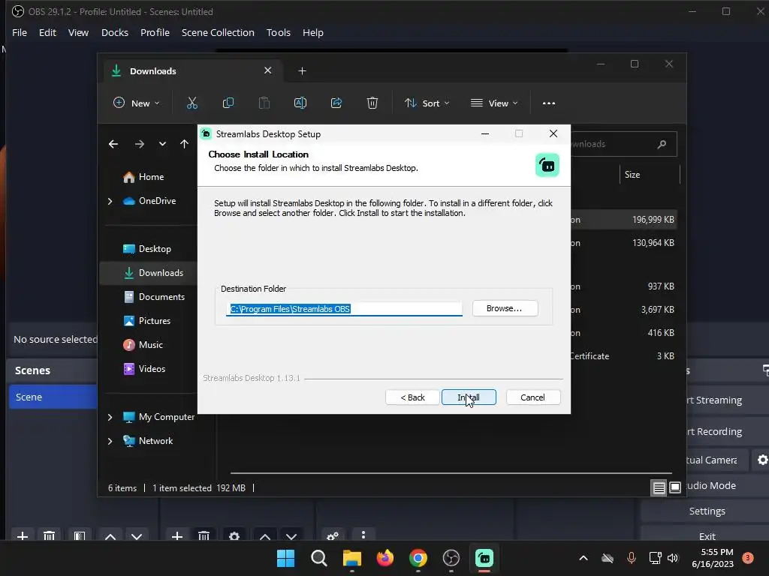Image resolution: width=769 pixels, height=576 pixels.
Task: Launch Firefox from taskbar
Action: [385, 558]
